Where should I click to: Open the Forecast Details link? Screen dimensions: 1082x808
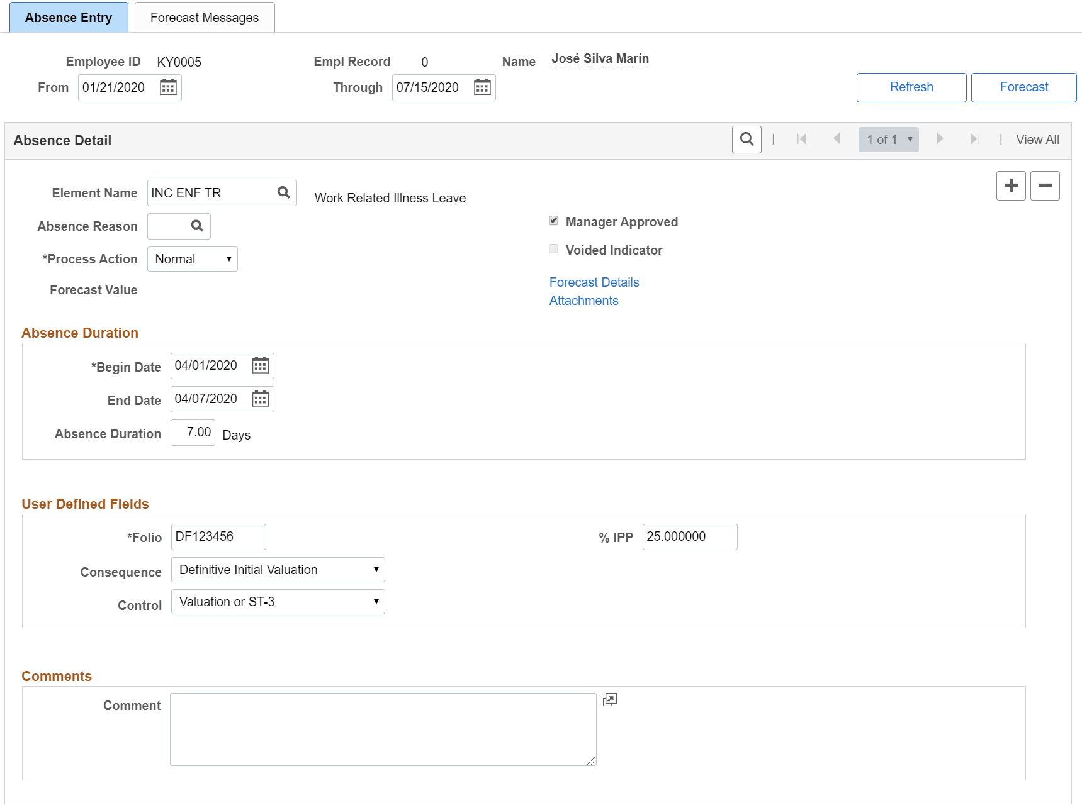click(x=594, y=282)
